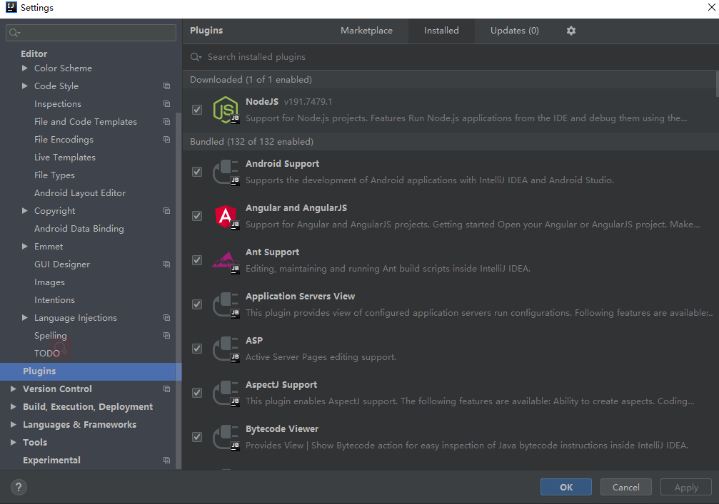The height and width of the screenshot is (504, 719).
Task: Click the project-level icon next to GUI Designer
Action: point(167,264)
